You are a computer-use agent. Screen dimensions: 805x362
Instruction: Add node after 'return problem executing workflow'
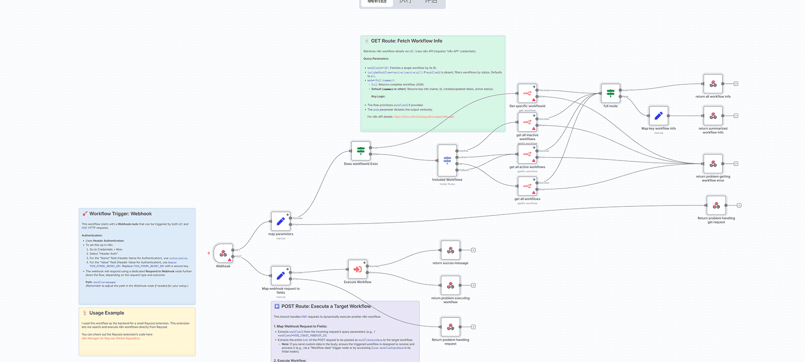click(x=473, y=285)
